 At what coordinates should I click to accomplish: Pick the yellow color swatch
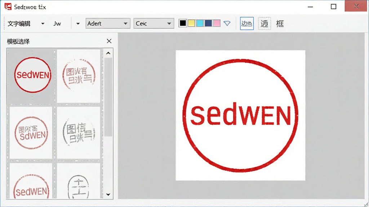[191, 23]
